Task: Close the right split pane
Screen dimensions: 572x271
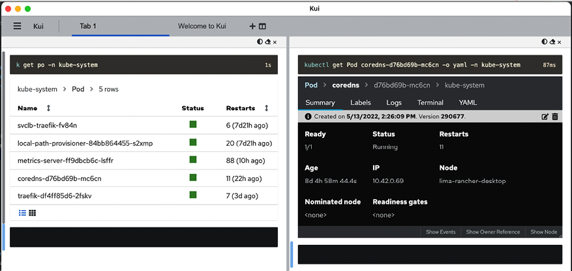Action: coord(559,42)
